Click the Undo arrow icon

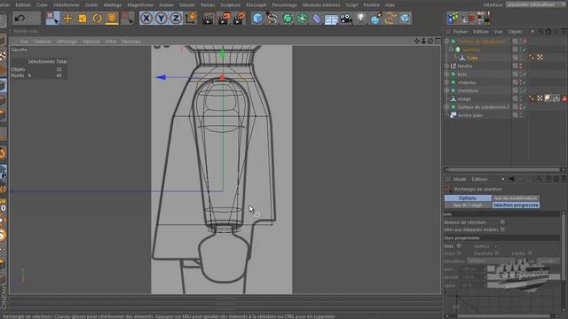click(20, 18)
